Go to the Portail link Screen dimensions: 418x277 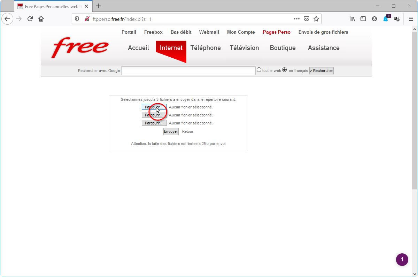(x=129, y=32)
